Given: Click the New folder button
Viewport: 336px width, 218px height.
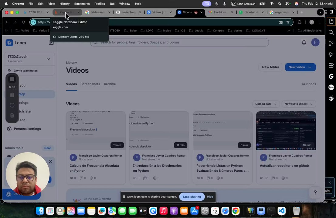Looking at the screenshot, I should coord(270,67).
